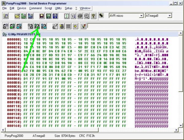
Task: Expand the AVR micro device family dropdown
Action: click(141, 16)
